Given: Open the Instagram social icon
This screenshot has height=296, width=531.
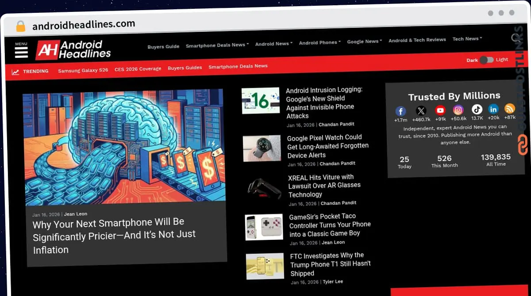Looking at the screenshot, I should (458, 110).
